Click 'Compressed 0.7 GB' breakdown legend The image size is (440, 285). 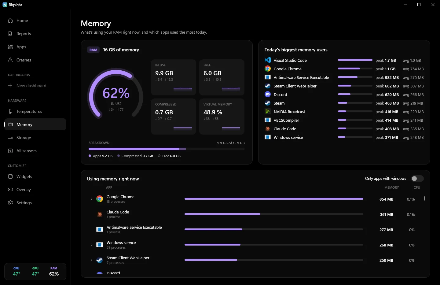click(135, 156)
